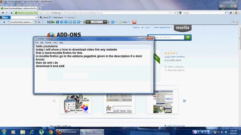Click the Highlight button
This screenshot has width=241, height=135.
(69, 18)
